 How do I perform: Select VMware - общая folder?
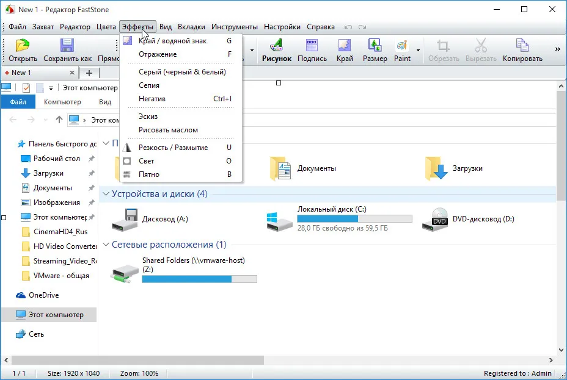[61, 276]
